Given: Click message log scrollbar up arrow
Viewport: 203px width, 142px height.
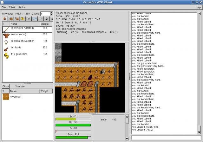Looking at the screenshot, I should point(199,14).
